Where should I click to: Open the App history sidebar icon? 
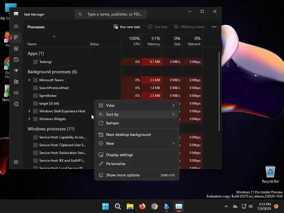click(16, 60)
